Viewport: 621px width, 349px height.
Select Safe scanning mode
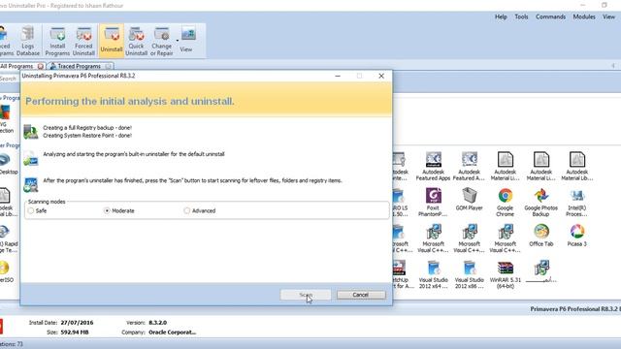pos(37,211)
